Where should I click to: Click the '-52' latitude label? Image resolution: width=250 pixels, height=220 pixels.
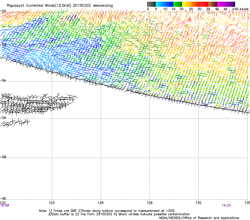[x=3, y=45]
